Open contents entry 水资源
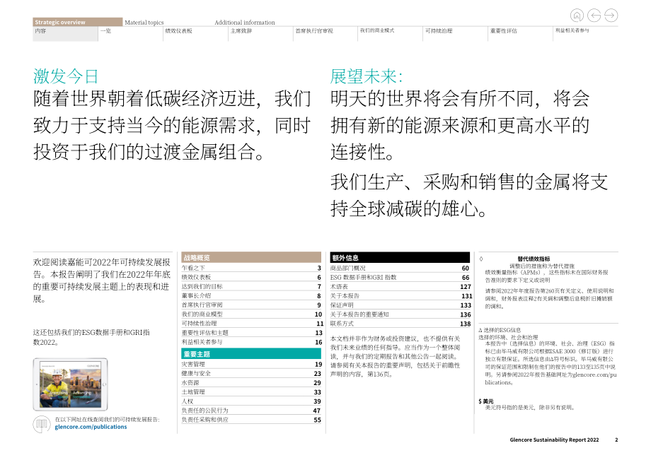Image resolution: width=651 pixels, height=460 pixels. click(x=251, y=382)
